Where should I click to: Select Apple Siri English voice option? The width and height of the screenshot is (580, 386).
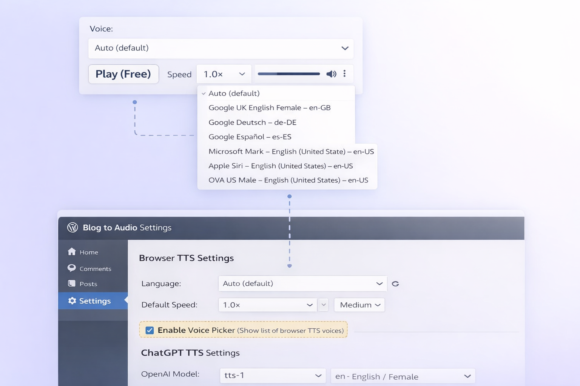tap(281, 166)
